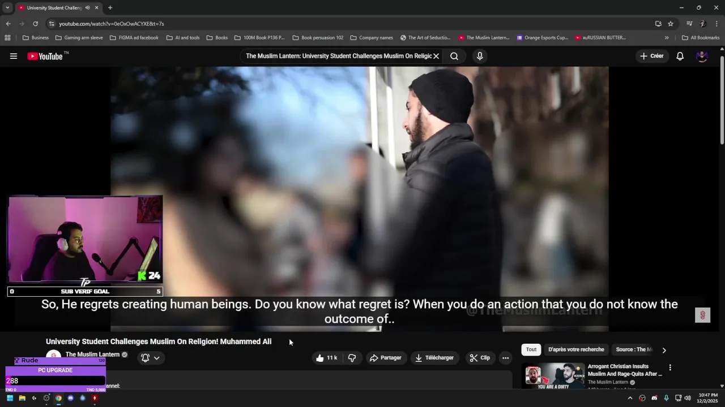Viewport: 725px width, 407px height.
Task: Open the FIGMA ad facebook folder
Action: coord(134,38)
